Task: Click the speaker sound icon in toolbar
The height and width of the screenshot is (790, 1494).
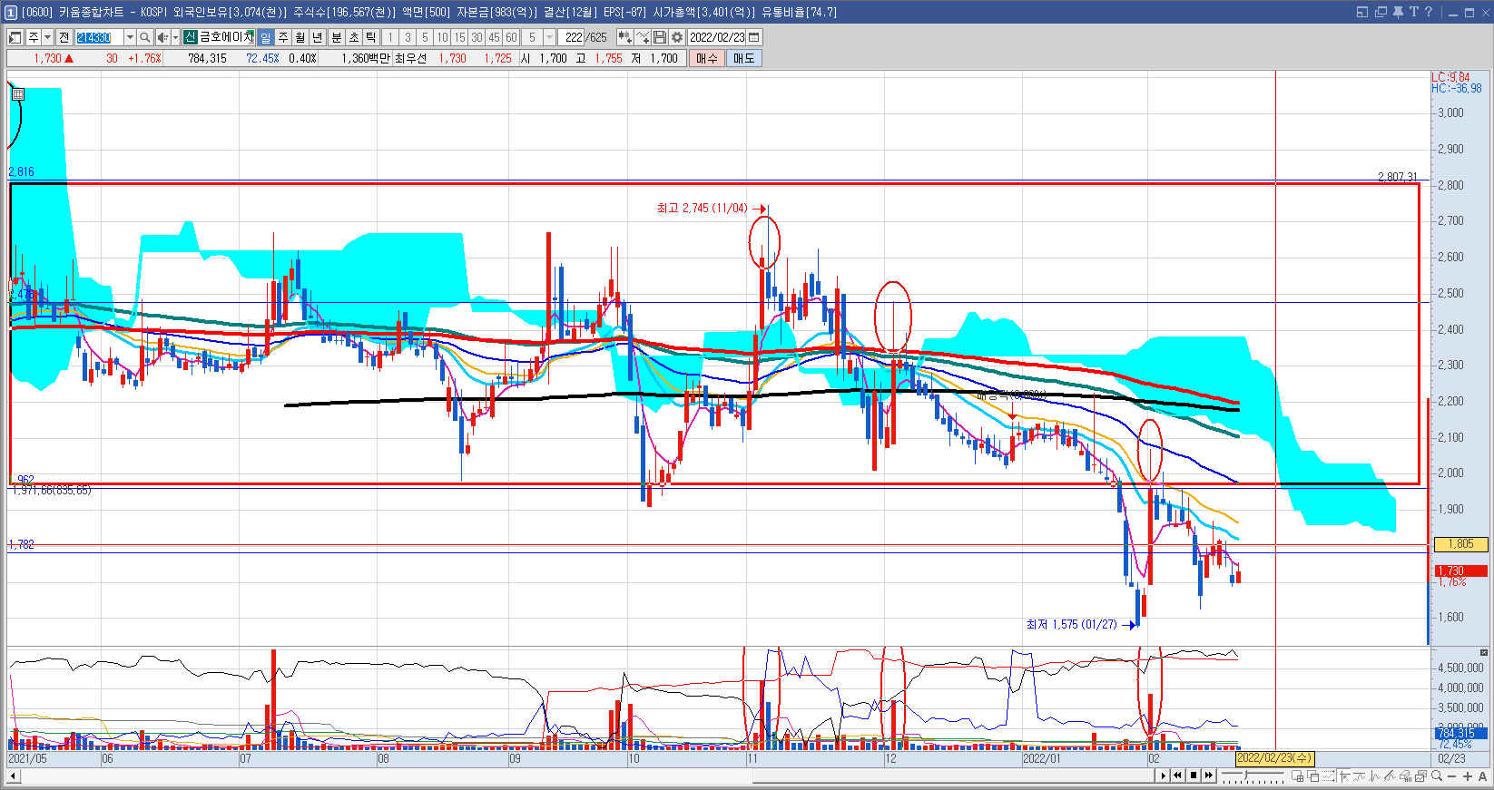Action: point(162,37)
